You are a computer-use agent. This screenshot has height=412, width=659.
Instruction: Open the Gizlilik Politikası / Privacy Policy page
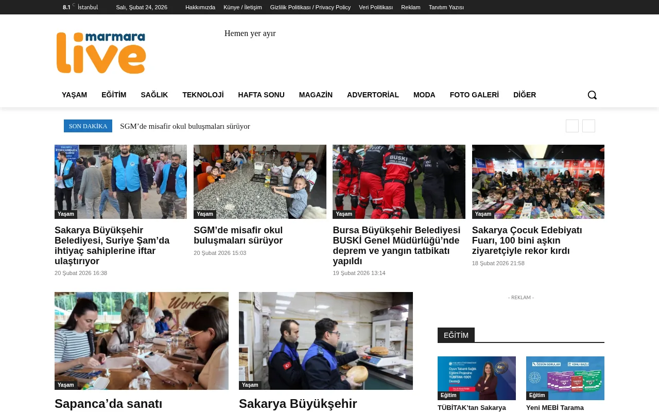point(310,7)
